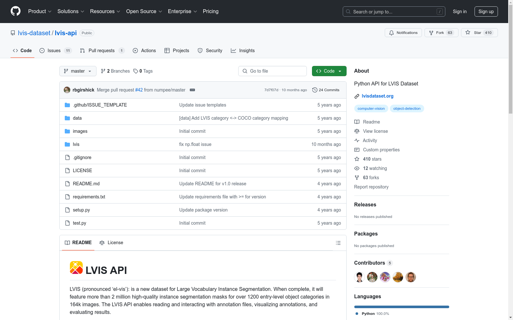Open the README.md file
Image resolution: width=513 pixels, height=320 pixels.
click(x=86, y=184)
